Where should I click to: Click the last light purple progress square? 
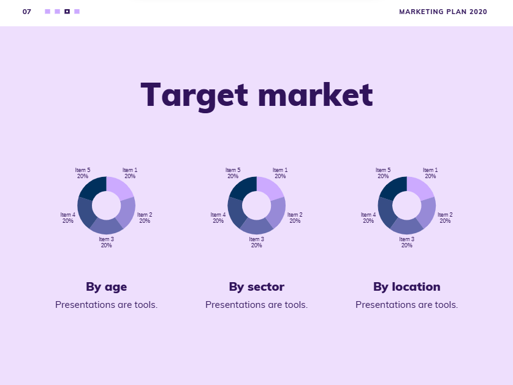tap(77, 12)
